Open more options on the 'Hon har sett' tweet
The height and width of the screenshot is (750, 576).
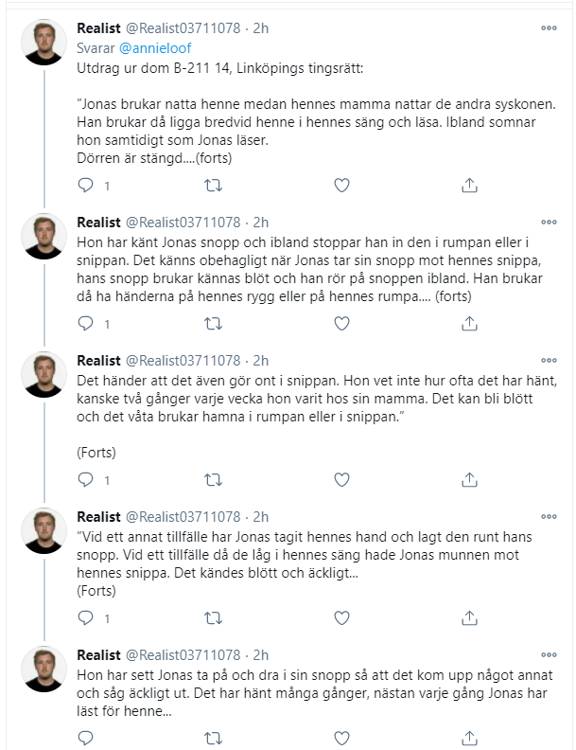(549, 654)
